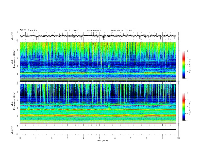Viewport: 201px width, 155px height.
Task: Select the "Time (min)" x-axis label
Action: pos(102,141)
